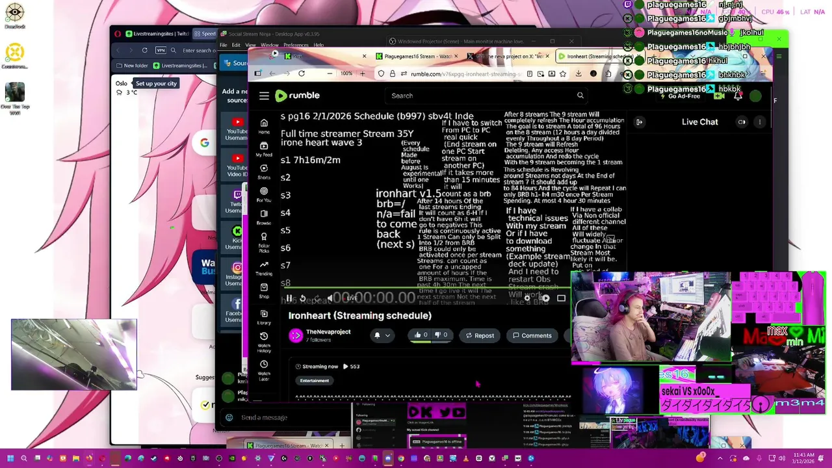Open the video settings gear
832x468 pixels.
pos(528,298)
